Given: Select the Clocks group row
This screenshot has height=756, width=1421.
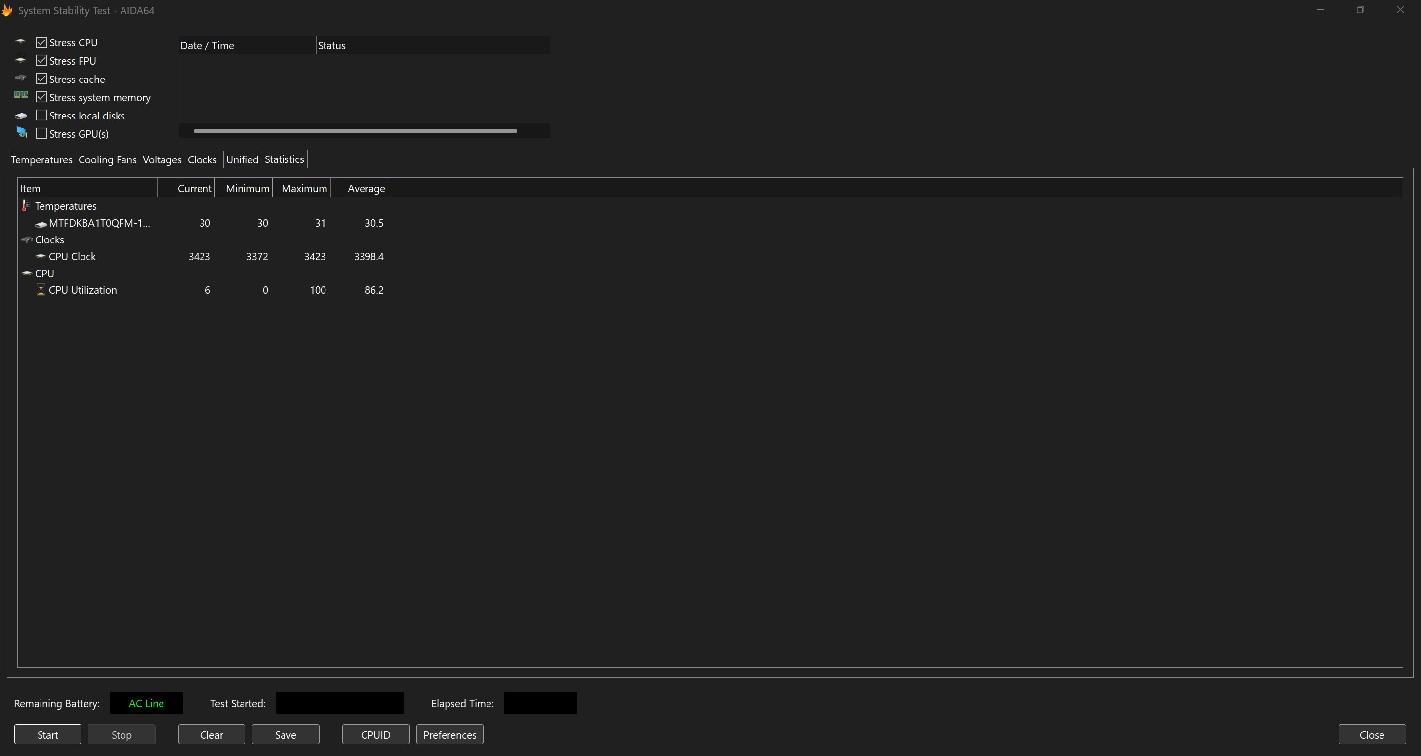Looking at the screenshot, I should tap(203, 240).
